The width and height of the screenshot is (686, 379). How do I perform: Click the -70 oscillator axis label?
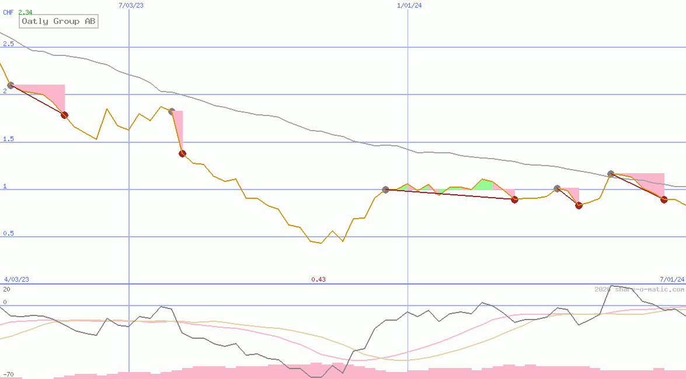8,374
